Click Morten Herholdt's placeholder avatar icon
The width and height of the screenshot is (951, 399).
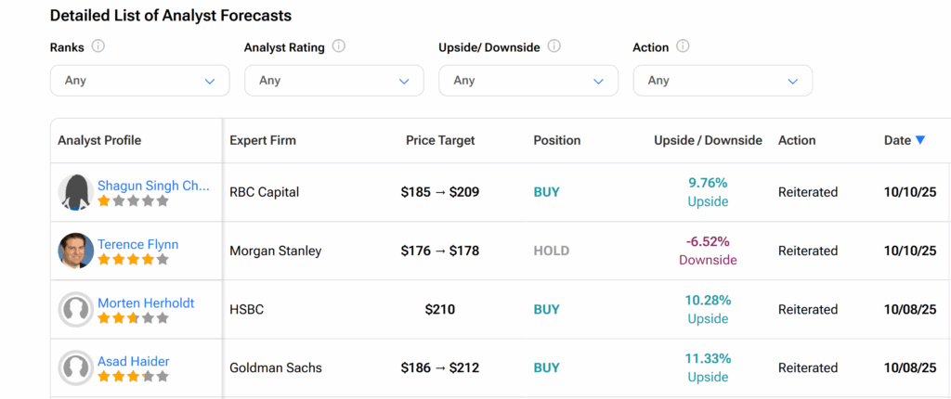coord(75,310)
